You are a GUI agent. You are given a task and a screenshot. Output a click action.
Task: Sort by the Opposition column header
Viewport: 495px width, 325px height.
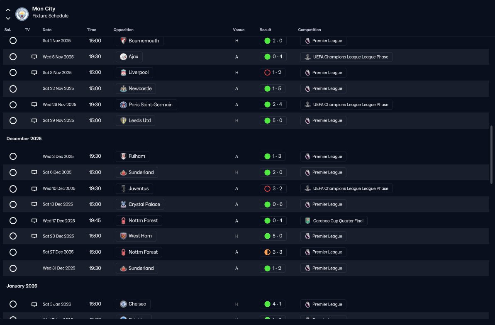point(123,30)
